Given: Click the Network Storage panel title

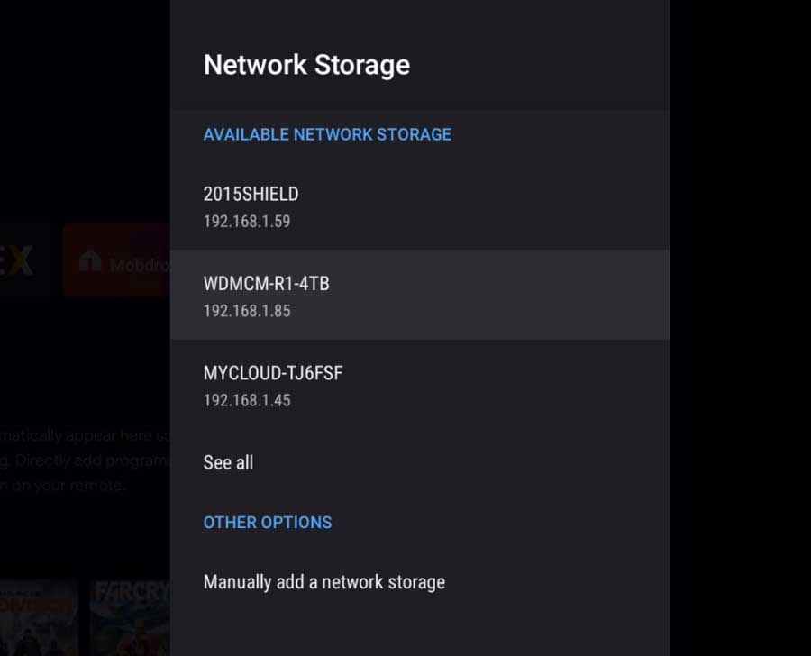Looking at the screenshot, I should pyautogui.click(x=306, y=65).
